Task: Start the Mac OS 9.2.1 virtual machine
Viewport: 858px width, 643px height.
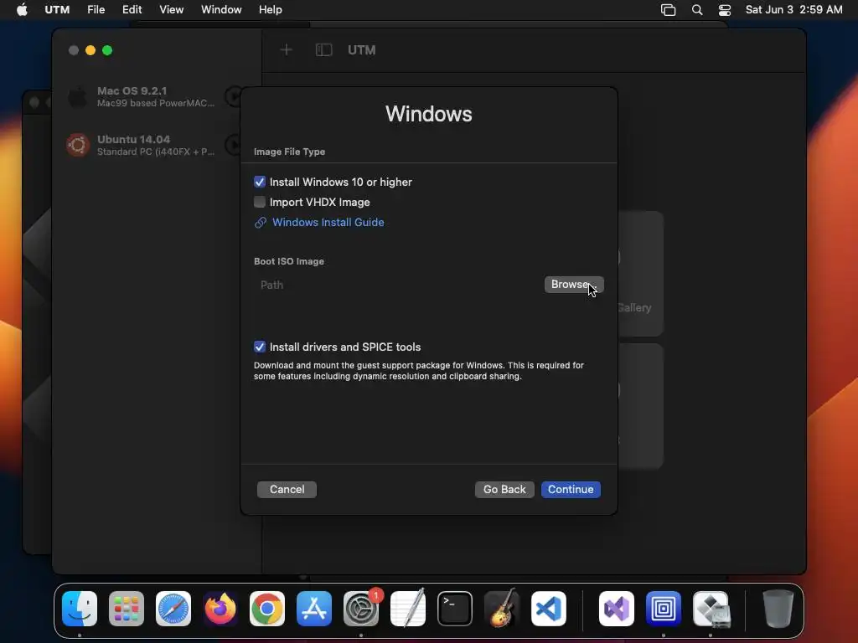Action: 234,97
